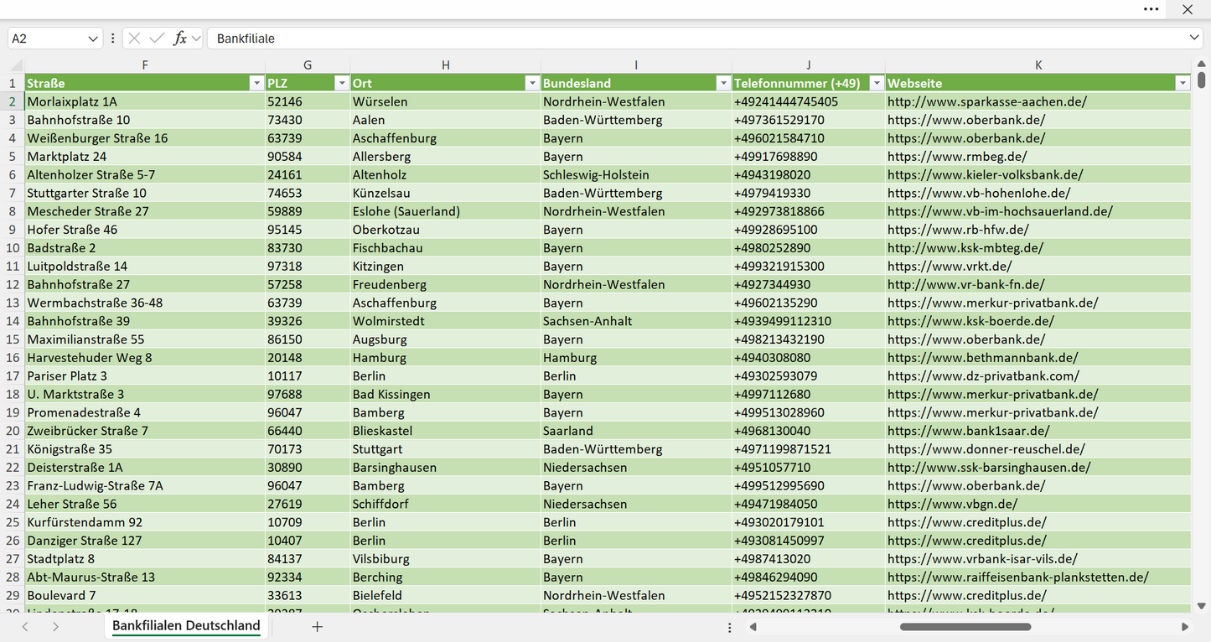The image size is (1211, 642).
Task: Select the Blieskastel cell
Action: [x=446, y=431]
